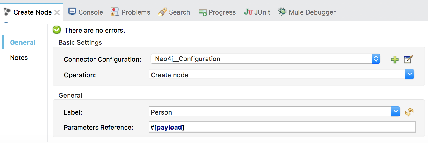This screenshot has height=143, width=428.
Task: Click the 'Connector Configuration:' label
Action: click(x=103, y=59)
